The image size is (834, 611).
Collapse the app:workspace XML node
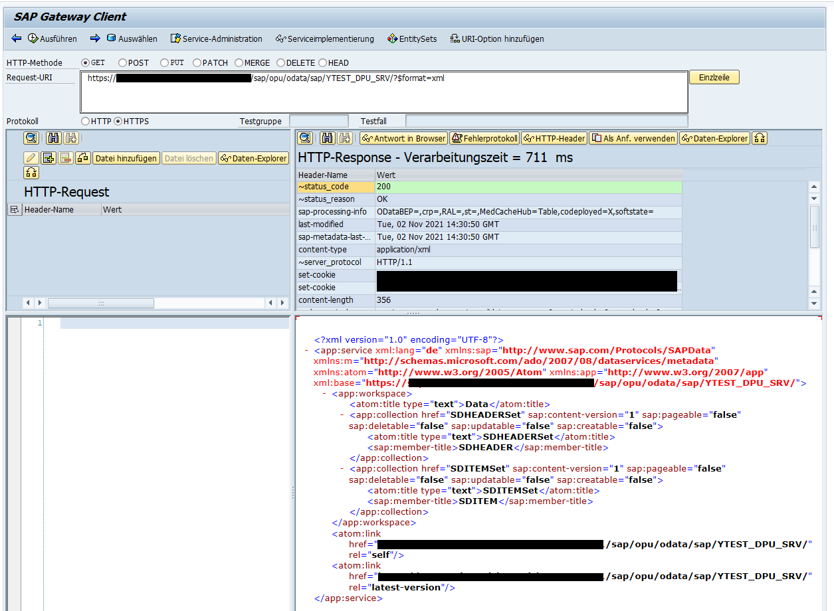point(324,393)
